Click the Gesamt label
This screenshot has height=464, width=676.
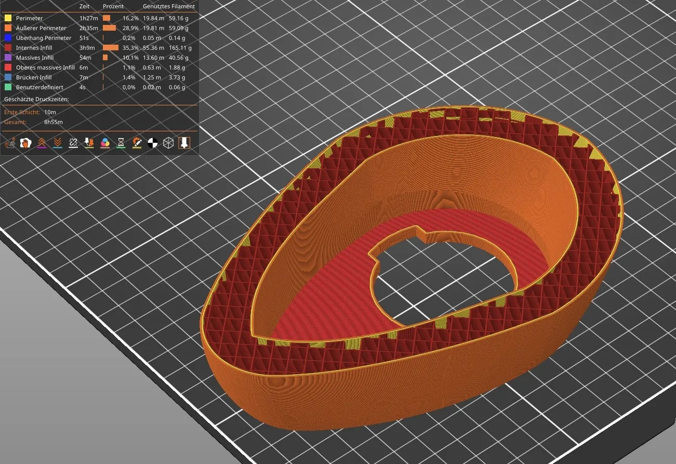tap(15, 122)
